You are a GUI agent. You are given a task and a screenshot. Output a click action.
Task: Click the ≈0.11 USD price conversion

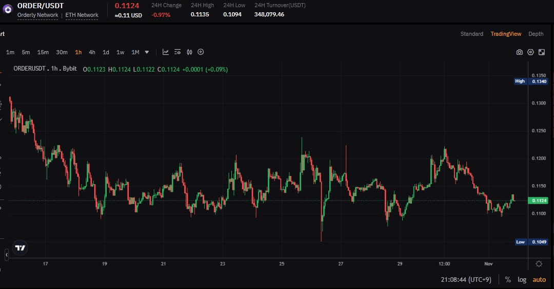[x=128, y=15]
